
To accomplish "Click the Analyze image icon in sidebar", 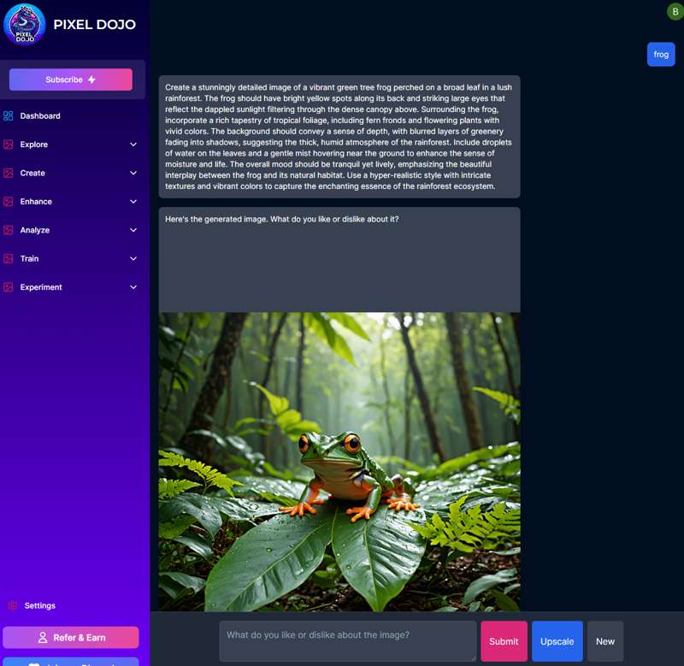I will click(9, 230).
